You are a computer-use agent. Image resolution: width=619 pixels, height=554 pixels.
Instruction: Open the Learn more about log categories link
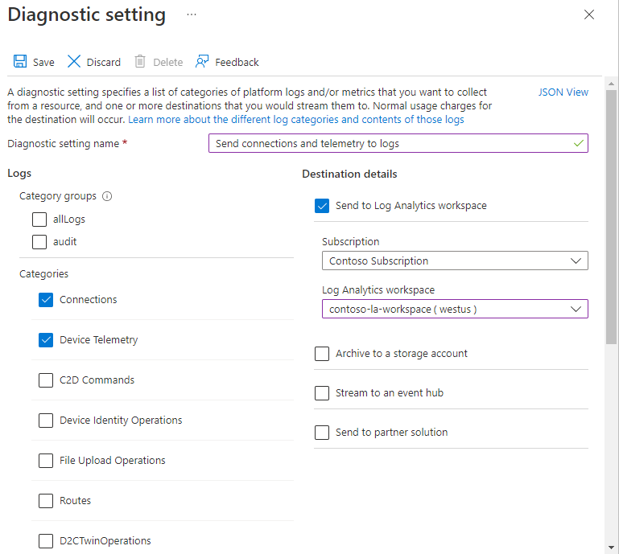pyautogui.click(x=295, y=120)
